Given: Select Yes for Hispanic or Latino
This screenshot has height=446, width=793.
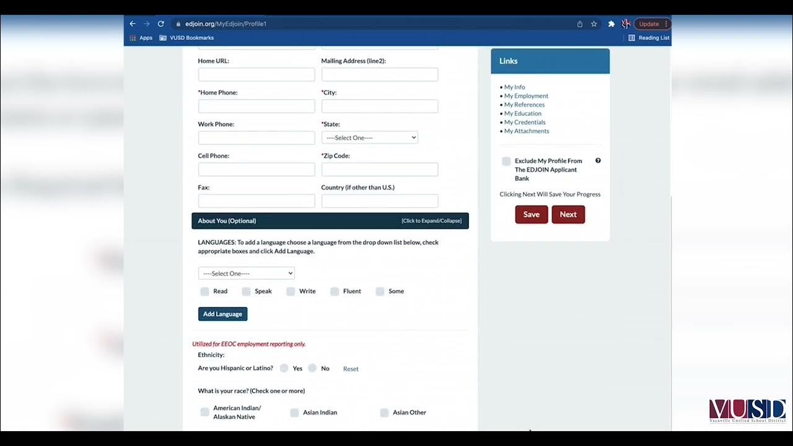Looking at the screenshot, I should [284, 368].
